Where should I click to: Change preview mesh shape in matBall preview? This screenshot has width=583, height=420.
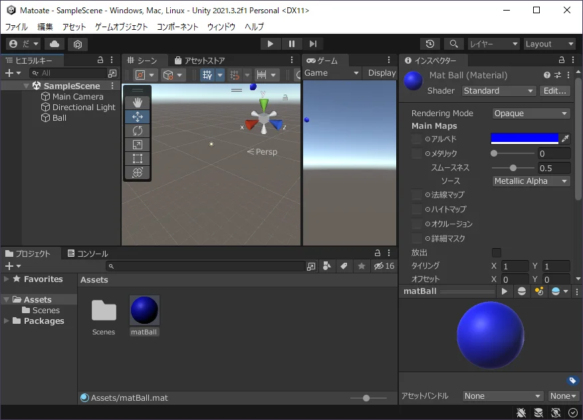point(522,292)
